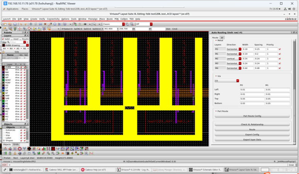Click the GT layer color swatch
This screenshot has height=174, width=299.
pos(3,88)
